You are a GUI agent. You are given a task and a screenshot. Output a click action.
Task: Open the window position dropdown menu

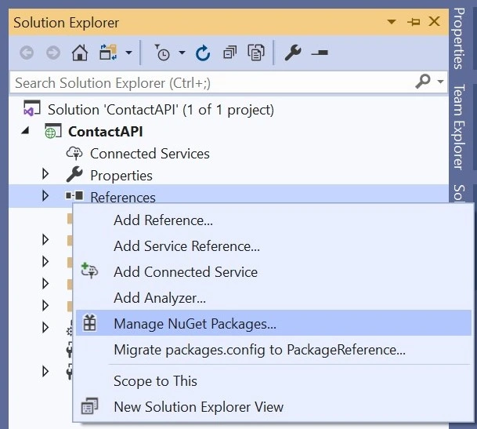(391, 22)
